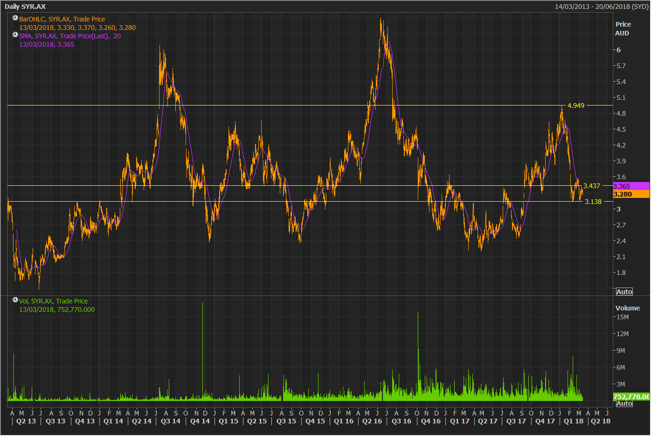The height and width of the screenshot is (436, 651).
Task: Click the Q1 17 label on time axis
Action: click(x=460, y=421)
